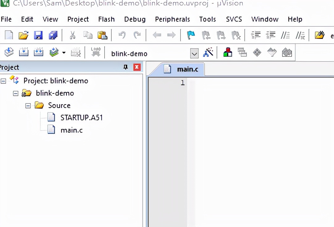Screen dimensions: 334x227
Task: Open the Peripherals menu
Action: pyautogui.click(x=172, y=19)
